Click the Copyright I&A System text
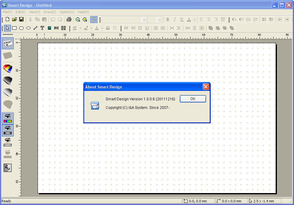The image size is (294, 205). pyautogui.click(x=138, y=108)
